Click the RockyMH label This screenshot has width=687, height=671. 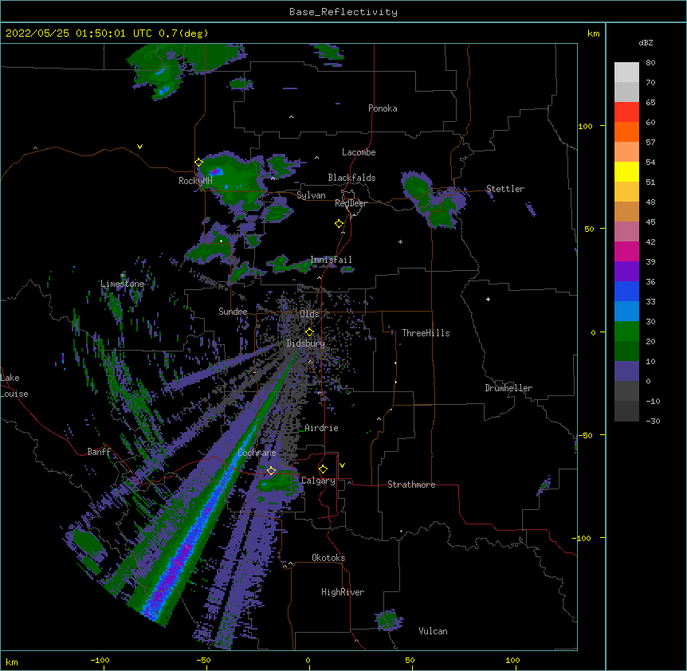195,180
